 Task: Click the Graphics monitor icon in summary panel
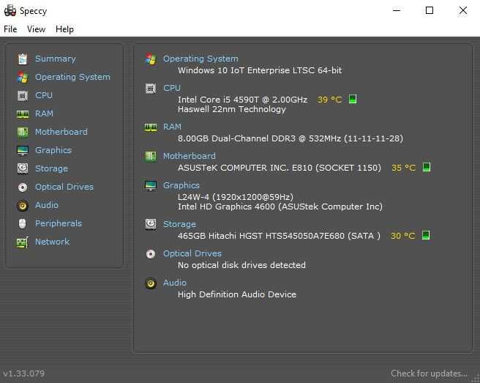tap(151, 185)
